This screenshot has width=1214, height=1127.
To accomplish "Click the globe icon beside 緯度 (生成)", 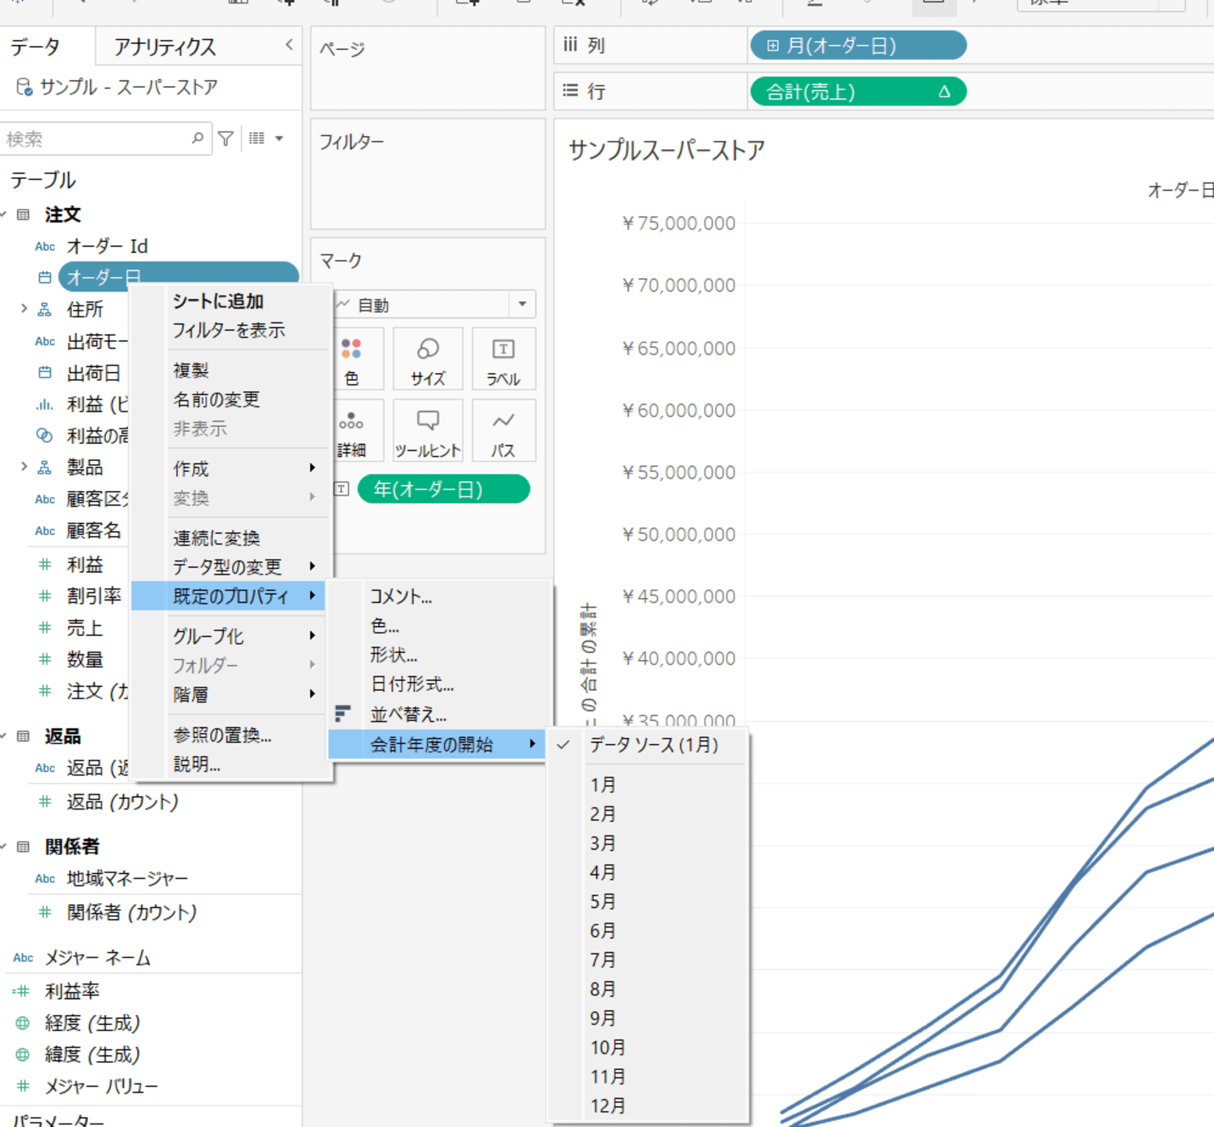I will [22, 1054].
